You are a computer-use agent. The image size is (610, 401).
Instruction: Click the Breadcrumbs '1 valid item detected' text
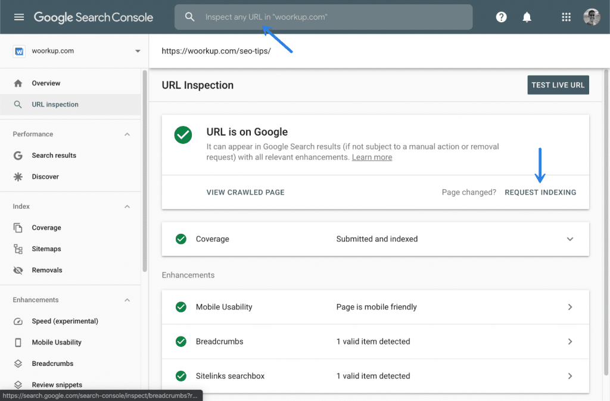pyautogui.click(x=373, y=342)
